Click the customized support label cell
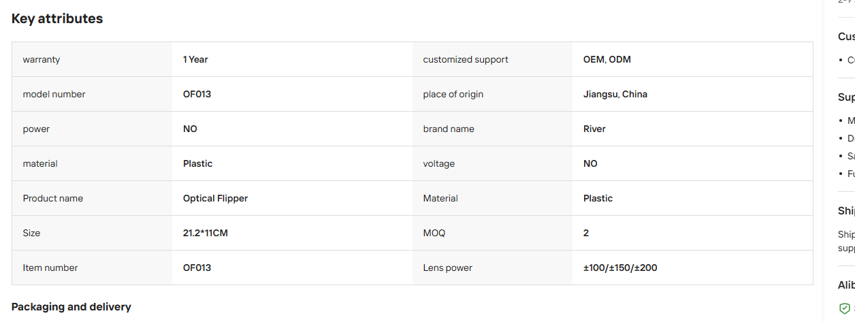Screen dimensions: 855x322 492,59
